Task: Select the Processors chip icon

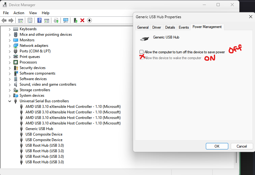Action: click(16, 62)
